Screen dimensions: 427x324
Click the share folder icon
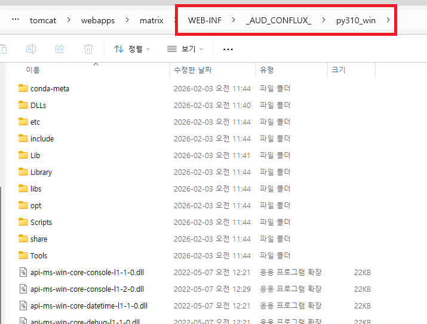(x=23, y=239)
